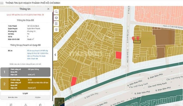Click the '25,00m' road width value
Viewport: 183px width, 106px height.
pyautogui.click(x=38, y=98)
